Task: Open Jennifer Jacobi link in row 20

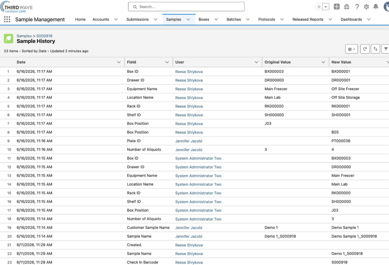Action: (x=188, y=237)
